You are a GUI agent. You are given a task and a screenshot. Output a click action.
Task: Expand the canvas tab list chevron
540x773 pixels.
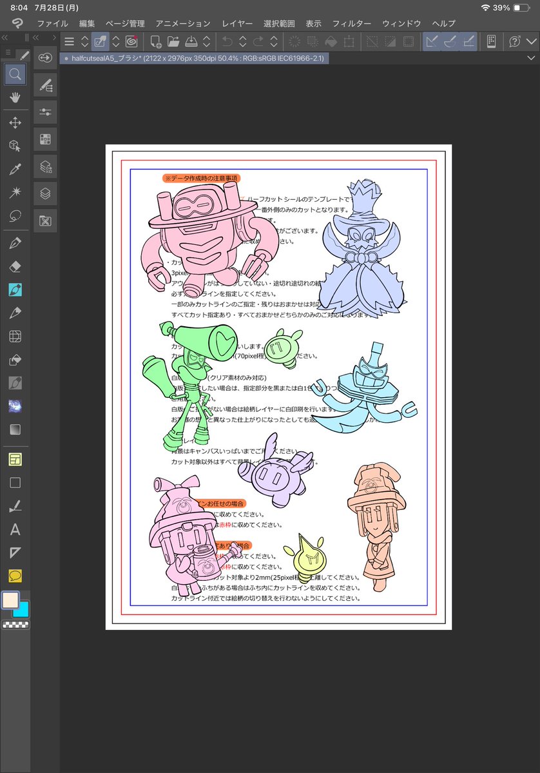pos(531,58)
